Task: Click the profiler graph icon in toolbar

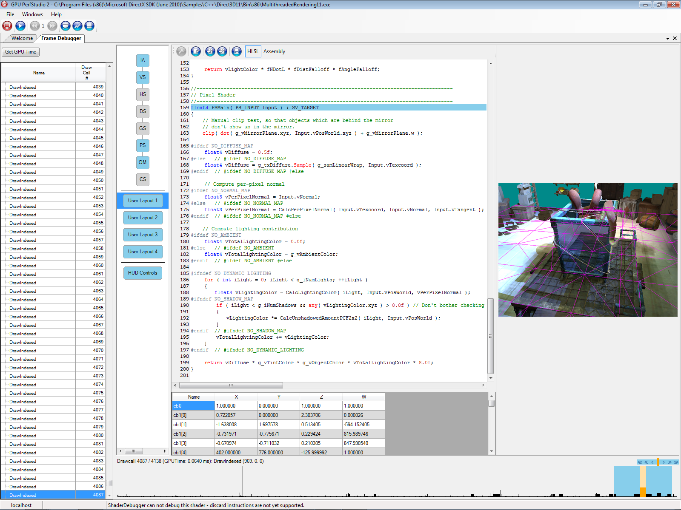Action: coord(77,26)
